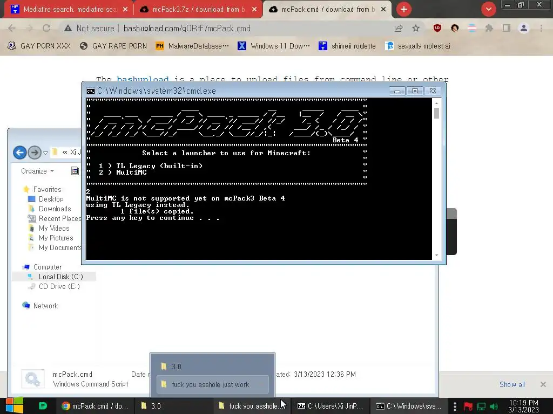Open the network tray icon

coord(481,406)
